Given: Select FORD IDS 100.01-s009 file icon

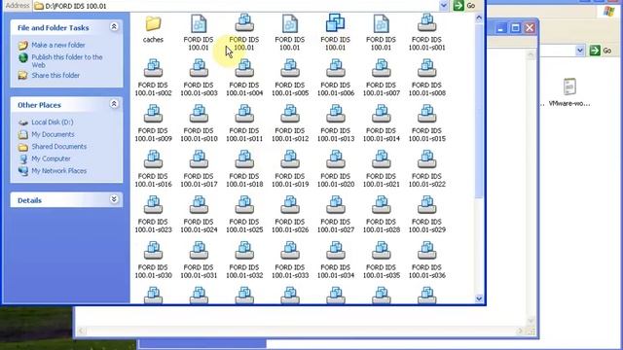Looking at the screenshot, I should point(153,114).
